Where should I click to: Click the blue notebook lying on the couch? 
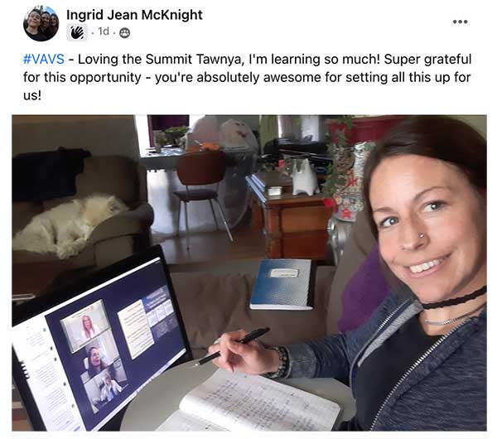coord(282,284)
